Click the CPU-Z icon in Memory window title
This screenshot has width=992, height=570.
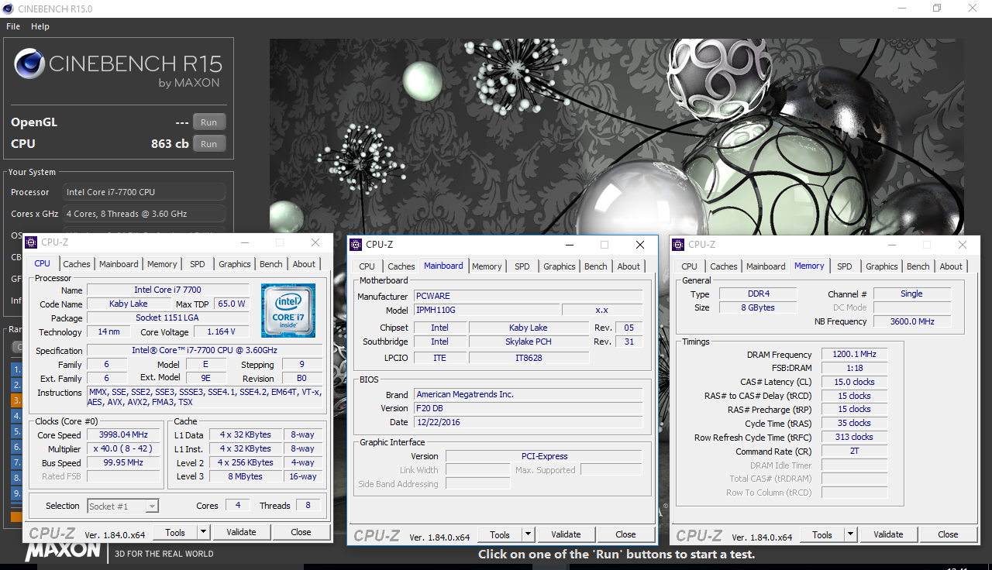(x=679, y=244)
